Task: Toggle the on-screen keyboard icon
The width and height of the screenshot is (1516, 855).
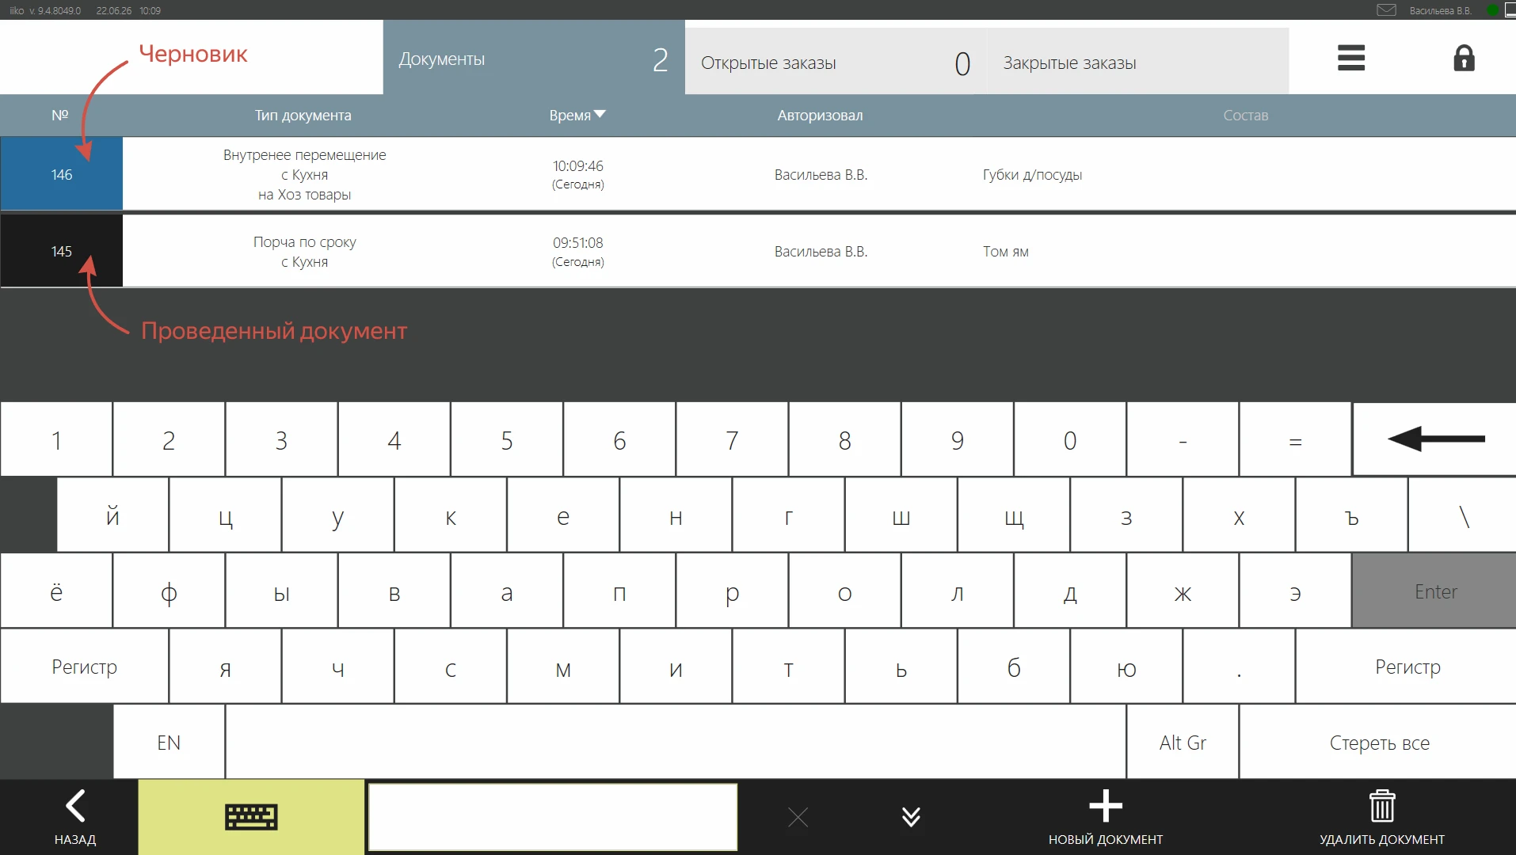Action: pyautogui.click(x=251, y=817)
